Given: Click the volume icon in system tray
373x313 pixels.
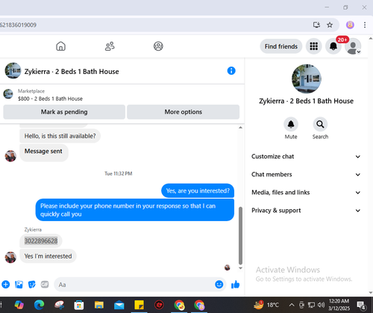Looking at the screenshot, I should 321,305.
